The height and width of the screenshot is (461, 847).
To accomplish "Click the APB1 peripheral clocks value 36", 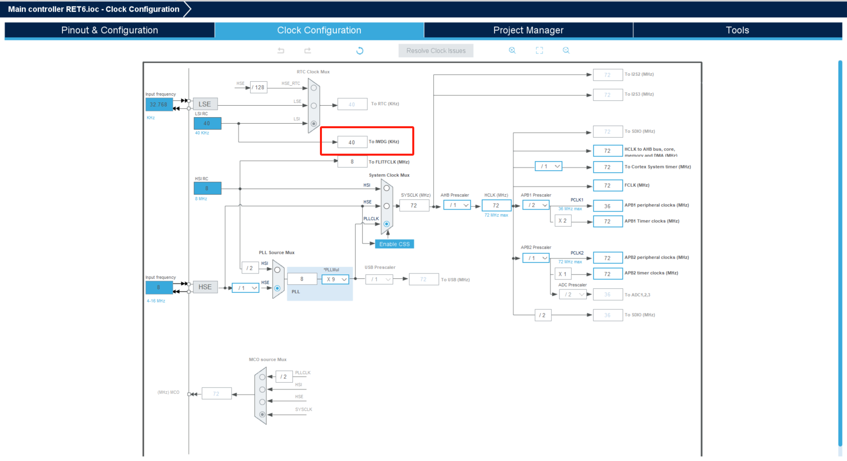I will [607, 206].
